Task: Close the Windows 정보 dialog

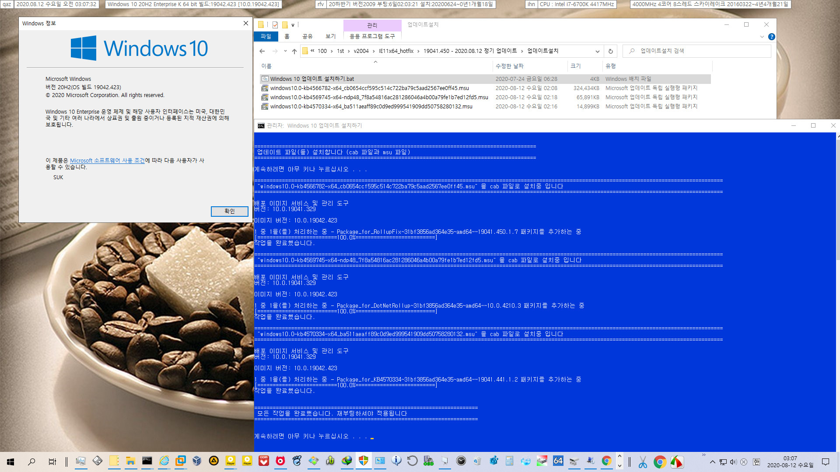Action: pos(245,23)
